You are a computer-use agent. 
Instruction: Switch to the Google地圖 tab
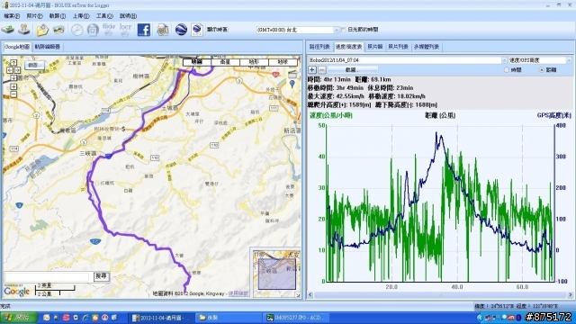[17, 47]
